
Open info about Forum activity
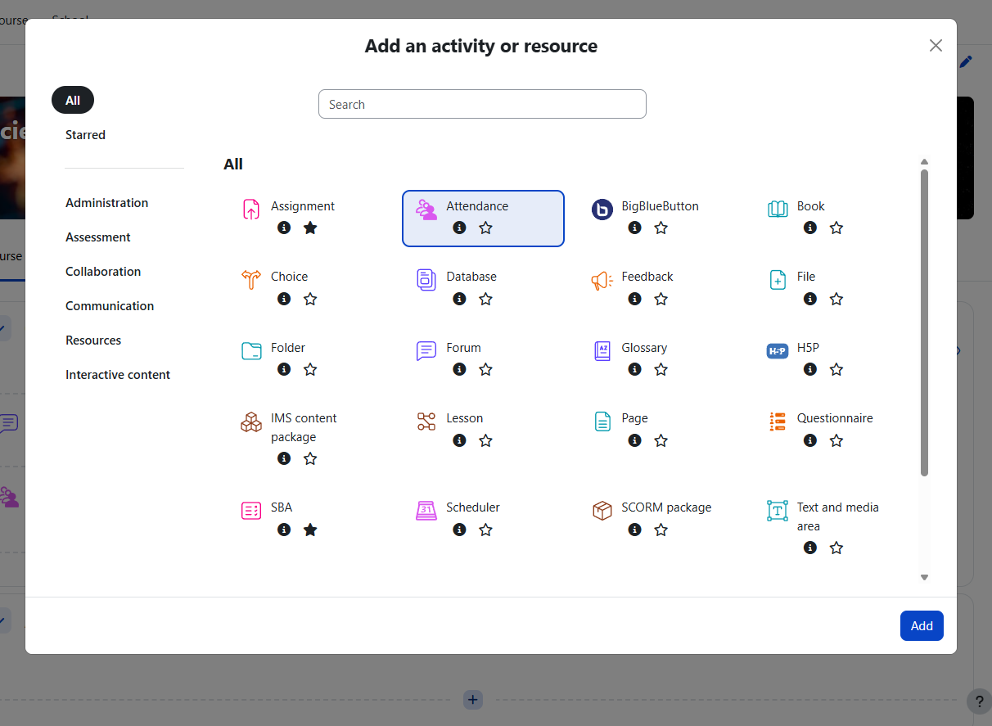(x=459, y=369)
